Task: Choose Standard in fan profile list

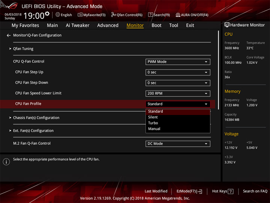Action: [178, 112]
